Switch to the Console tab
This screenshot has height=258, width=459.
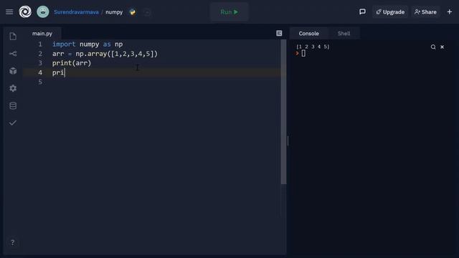tap(309, 34)
